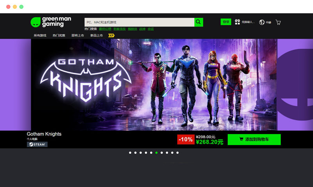
Task: Open the 新品上市 menu
Action: click(96, 36)
